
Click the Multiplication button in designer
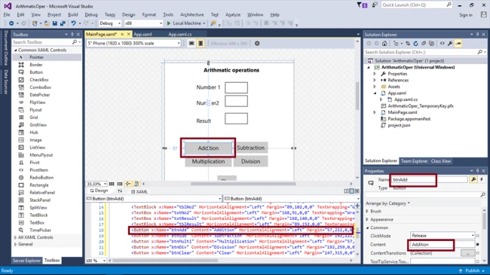click(208, 161)
